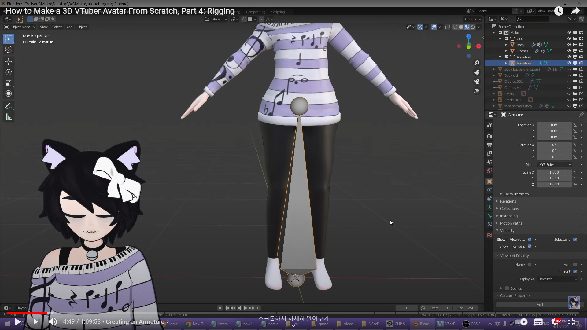The width and height of the screenshot is (587, 330).
Task: Switch to the Scripting workspace tab
Action: (278, 12)
